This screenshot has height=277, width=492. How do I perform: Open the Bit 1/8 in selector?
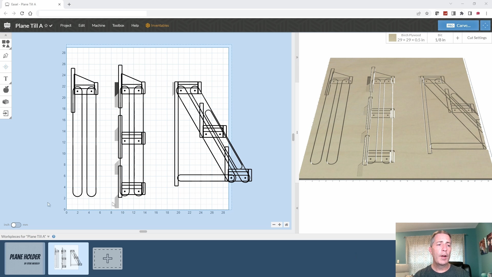click(x=440, y=38)
